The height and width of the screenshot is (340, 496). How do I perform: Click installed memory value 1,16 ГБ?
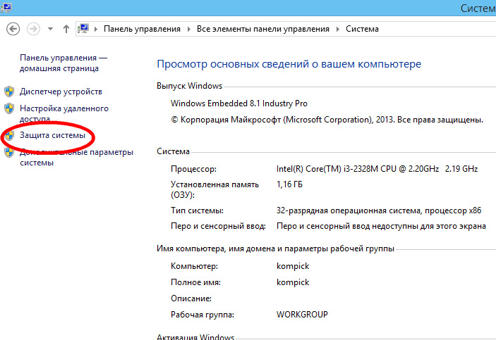coord(289,184)
